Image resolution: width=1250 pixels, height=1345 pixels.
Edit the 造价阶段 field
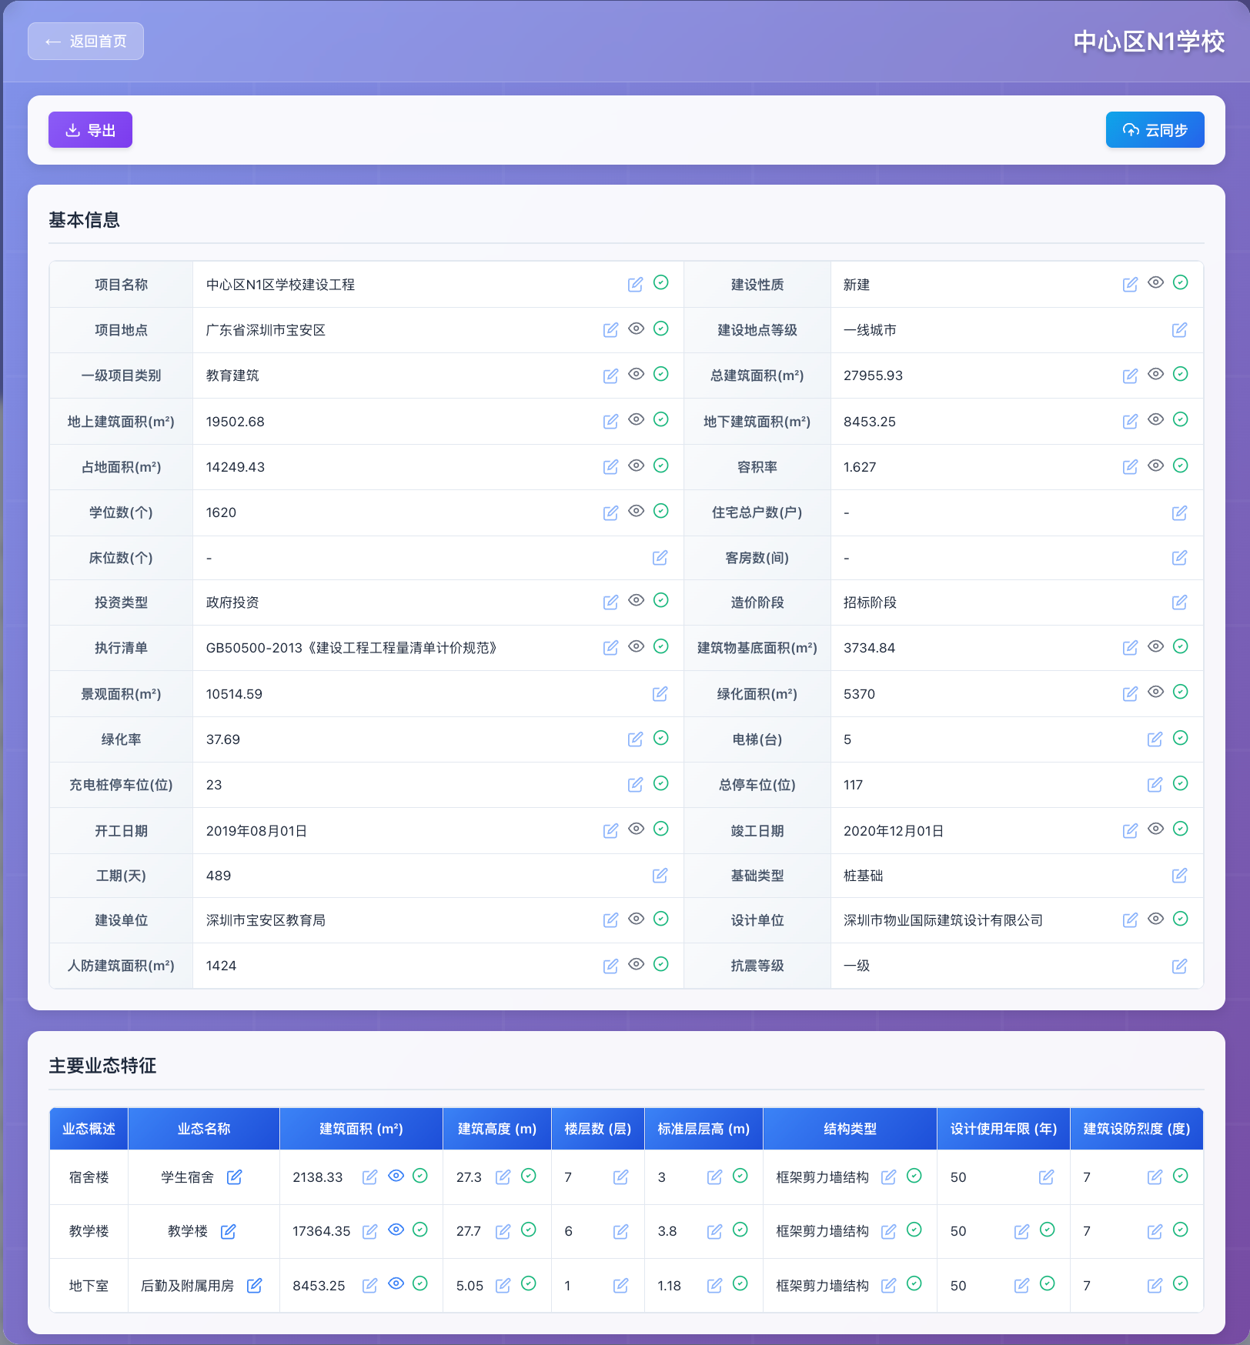1179,602
